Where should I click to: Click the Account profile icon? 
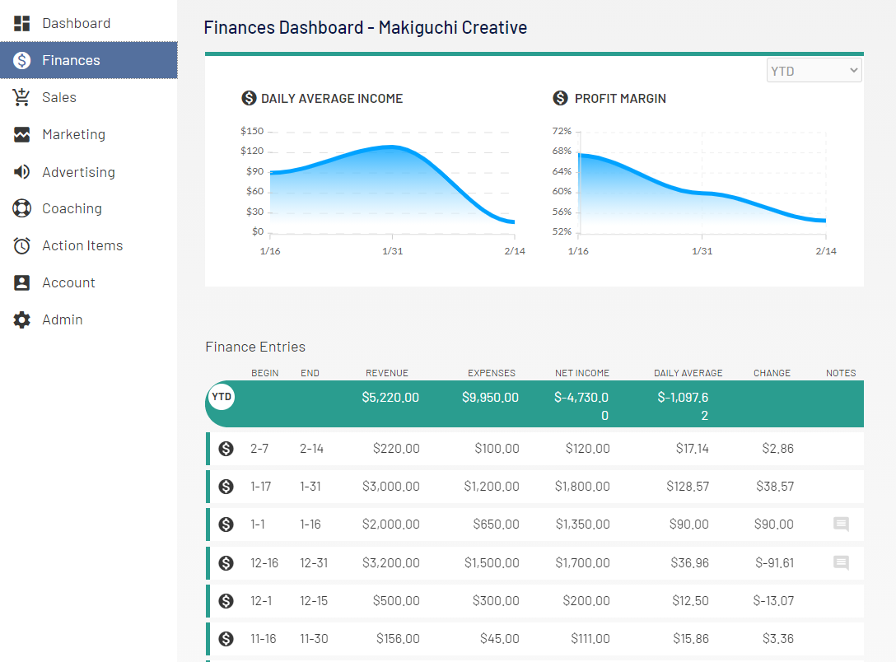20,282
